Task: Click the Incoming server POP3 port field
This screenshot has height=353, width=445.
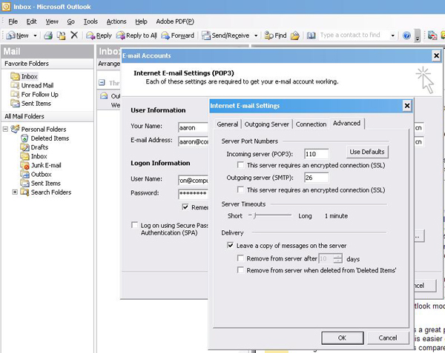Action: [316, 154]
